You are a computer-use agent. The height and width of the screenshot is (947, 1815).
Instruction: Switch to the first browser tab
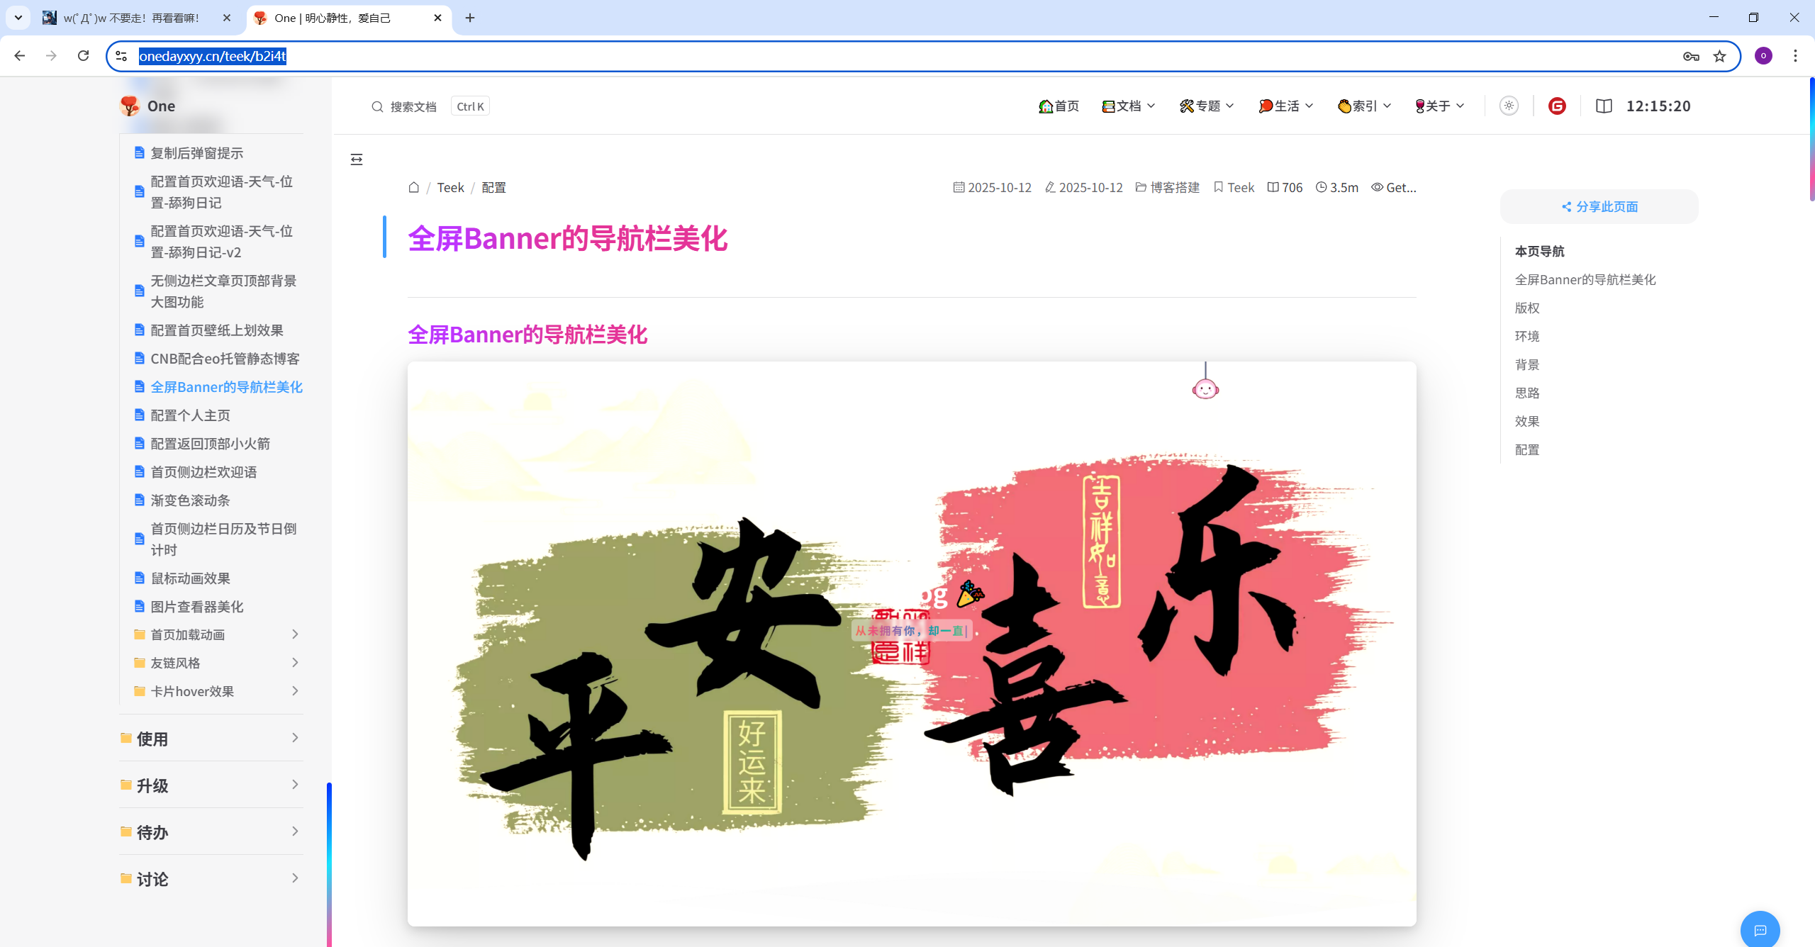point(131,18)
